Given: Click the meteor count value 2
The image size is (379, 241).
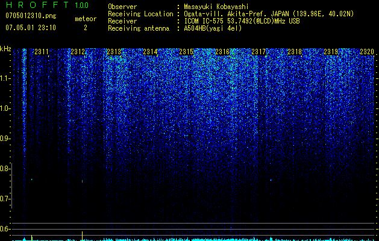Looking at the screenshot, I should 86,28.
